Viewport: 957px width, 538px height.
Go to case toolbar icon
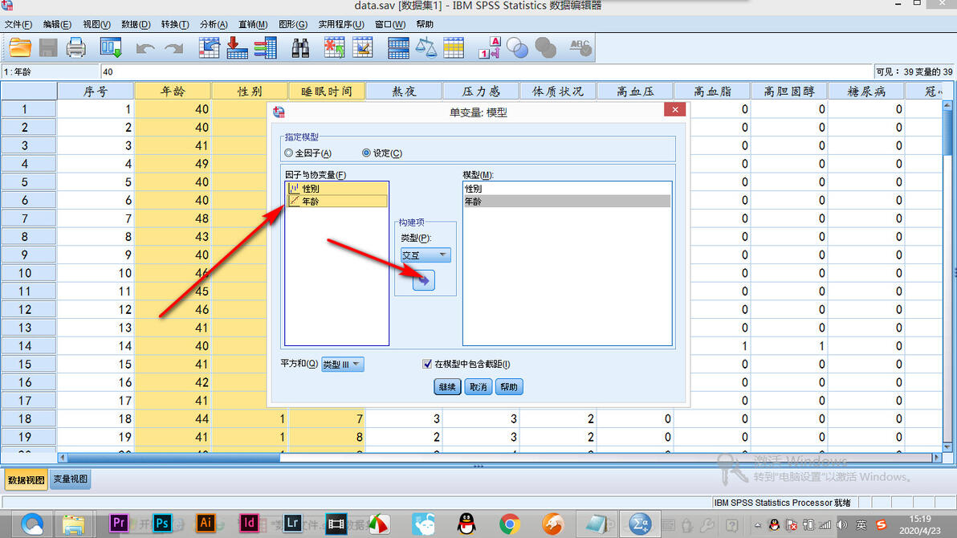point(209,47)
